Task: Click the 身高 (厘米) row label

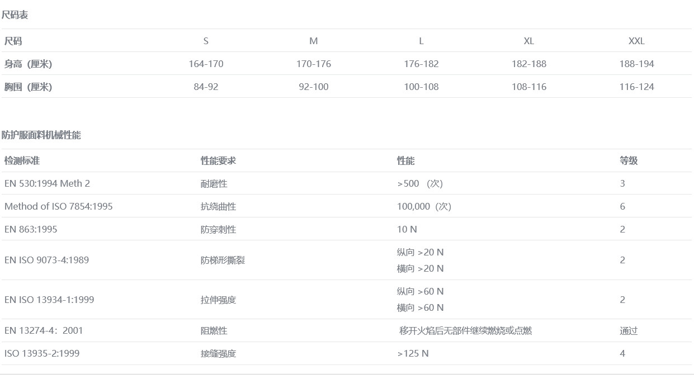Action: point(28,64)
